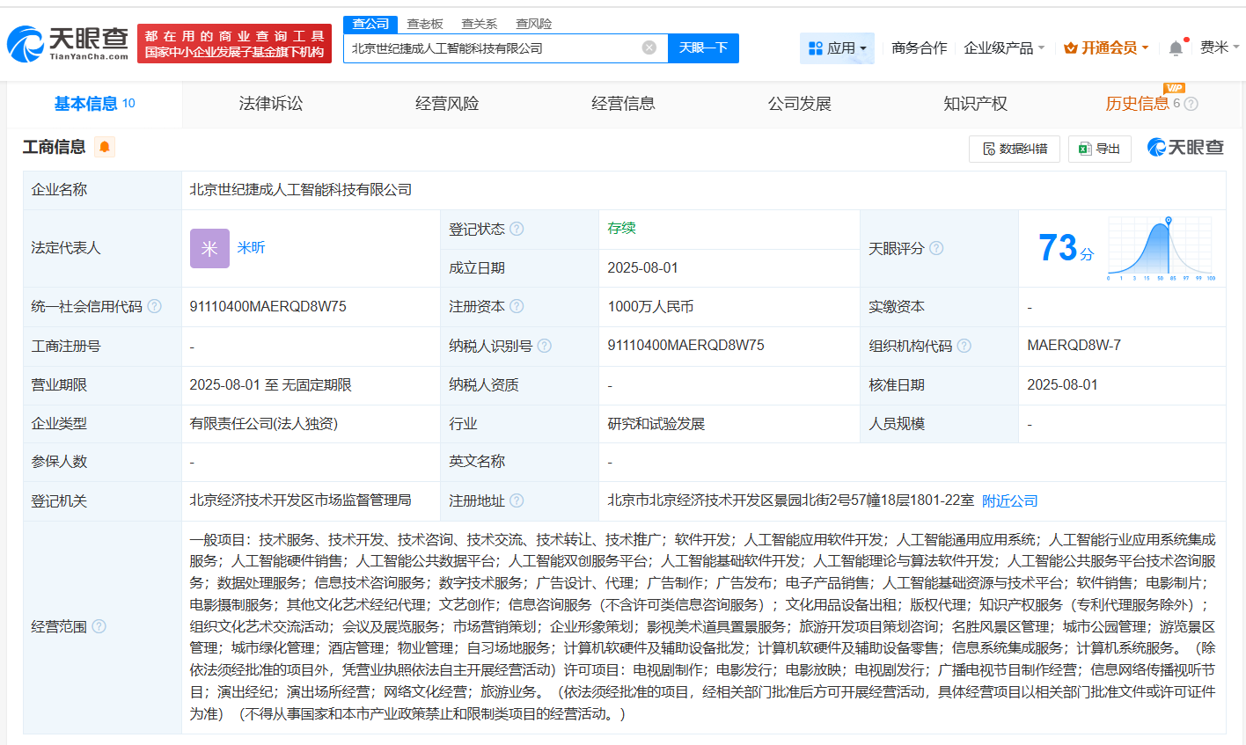Expand the 企业级产品 dropdown menu
Viewport: 1246px width, 745px height.
tap(1004, 48)
